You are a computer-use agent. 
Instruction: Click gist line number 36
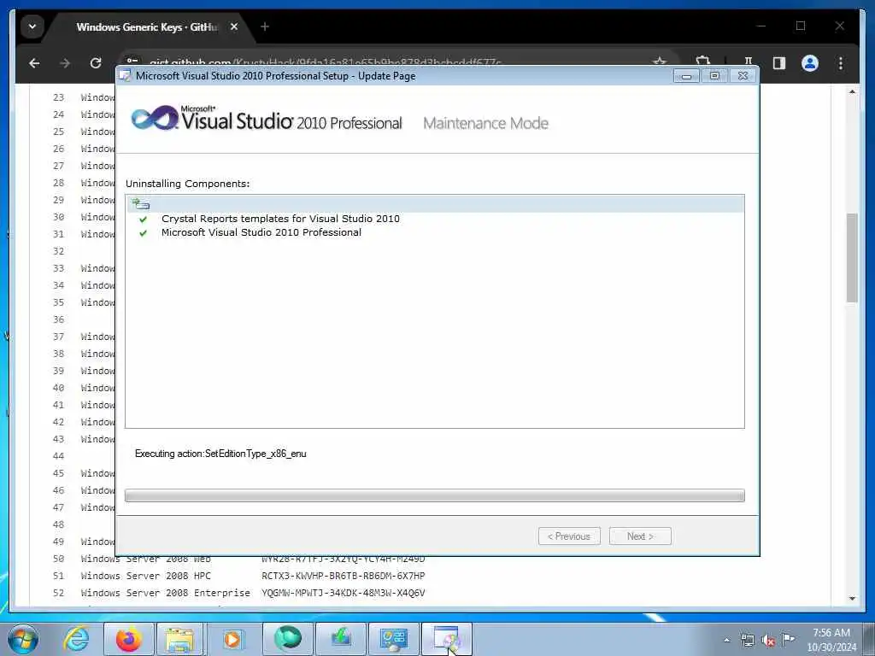[x=59, y=319]
